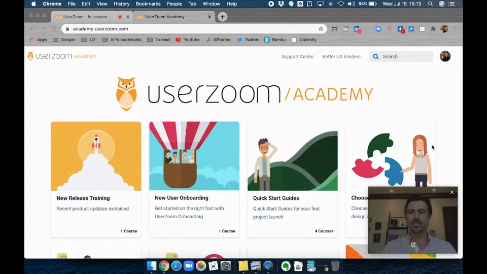Open the Window menu
This screenshot has width=487, height=274.
point(211,4)
